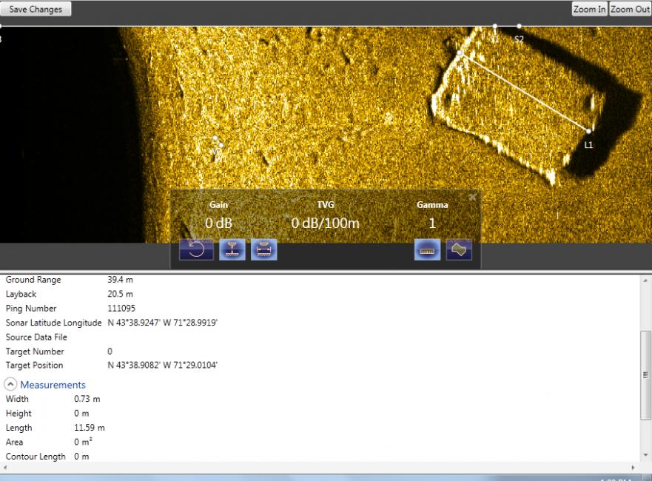Select the area contour drawing tool
This screenshot has height=481, width=652.
[x=459, y=249]
